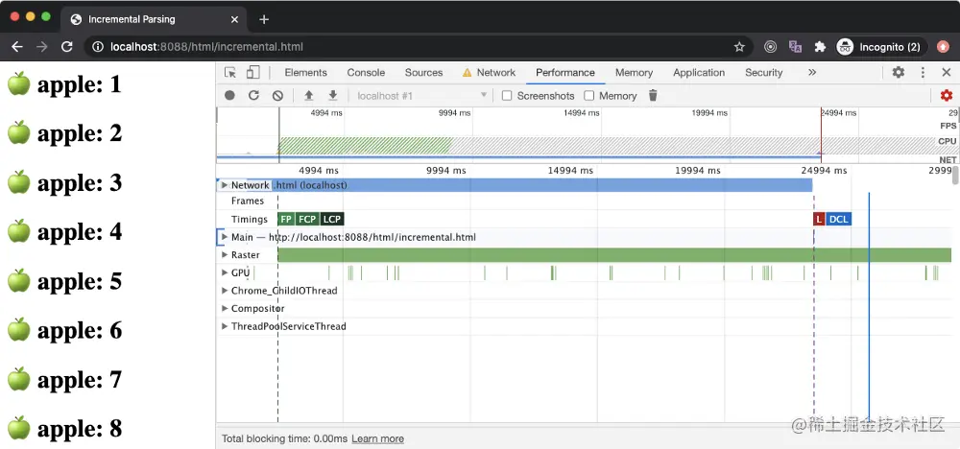Click the site info icon in address bar
960x449 pixels.
point(97,47)
